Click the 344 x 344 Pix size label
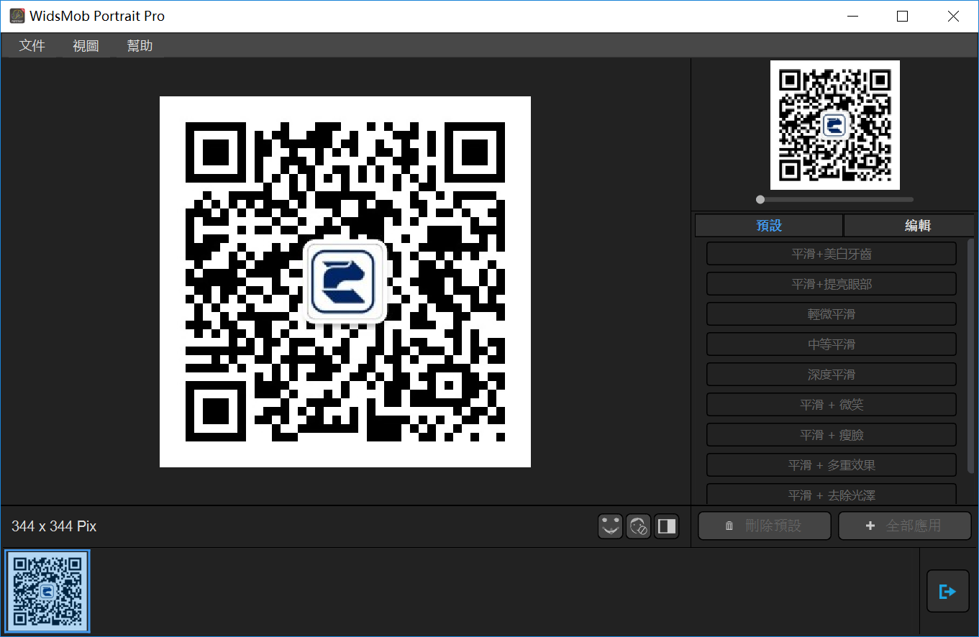Image resolution: width=979 pixels, height=637 pixels. (x=54, y=526)
